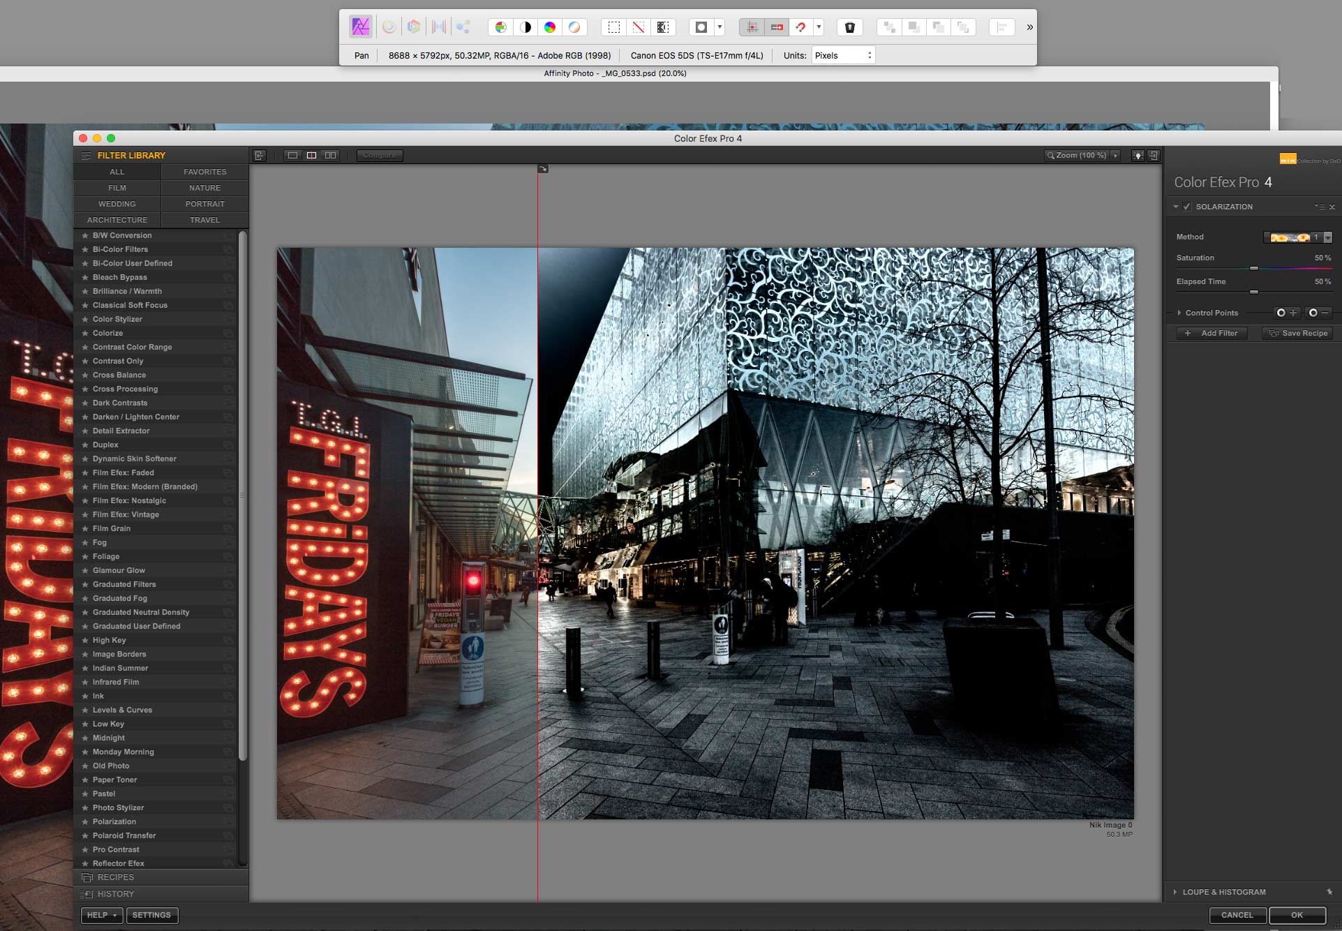Toggle the Snapping magnet icon
This screenshot has height=931, width=1342.
800,27
